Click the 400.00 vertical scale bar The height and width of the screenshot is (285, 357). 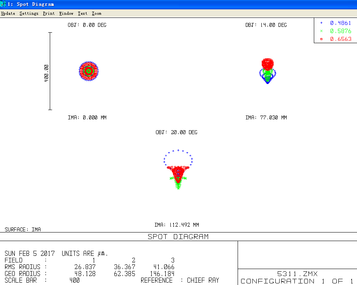pos(50,71)
